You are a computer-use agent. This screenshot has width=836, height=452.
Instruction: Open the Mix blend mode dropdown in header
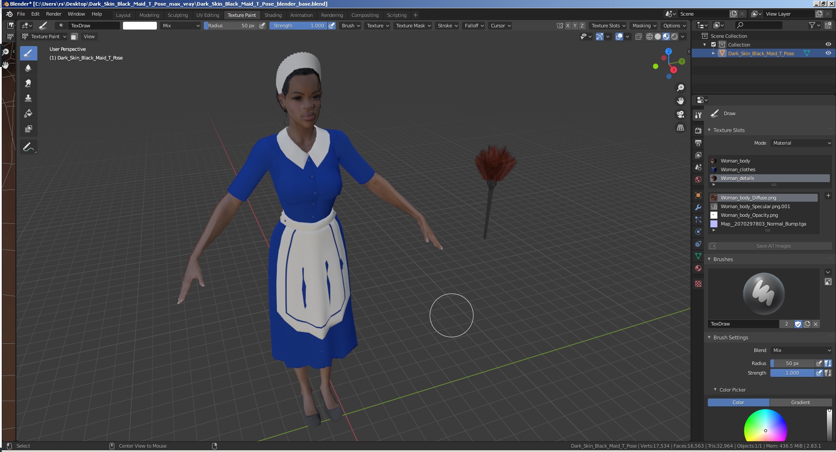[181, 26]
